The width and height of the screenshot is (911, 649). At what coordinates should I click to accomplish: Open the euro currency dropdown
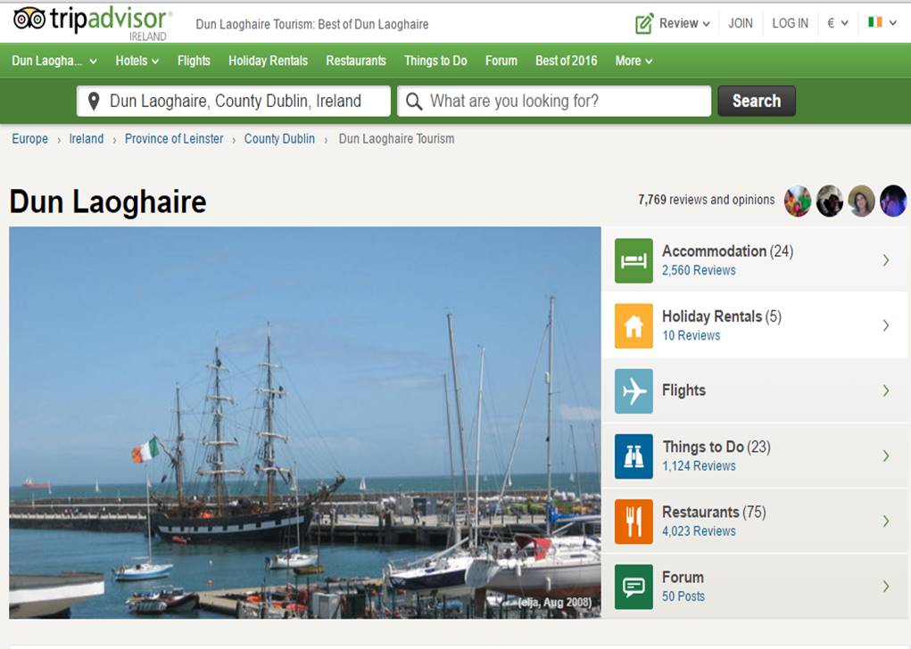(837, 23)
